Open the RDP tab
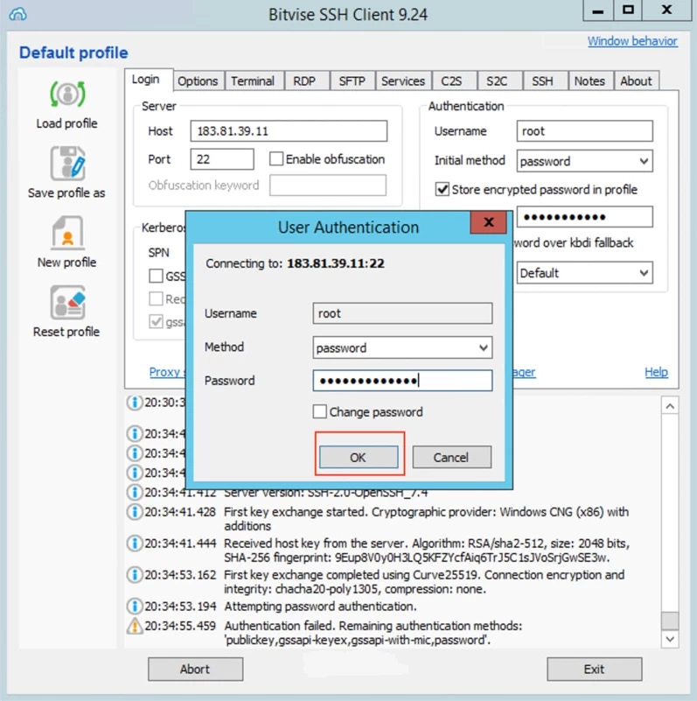The image size is (697, 701). click(304, 81)
